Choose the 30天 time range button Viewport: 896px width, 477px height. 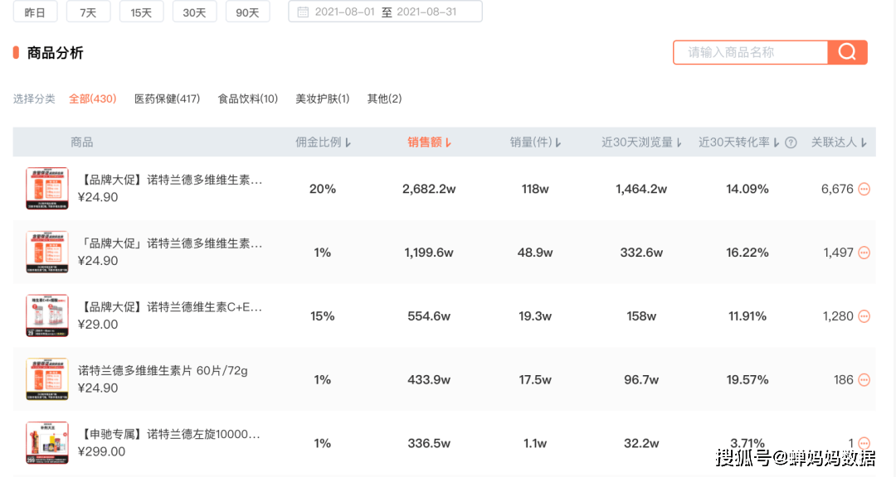194,12
